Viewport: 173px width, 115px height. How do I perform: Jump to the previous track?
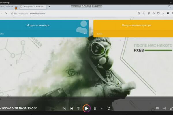72,108
